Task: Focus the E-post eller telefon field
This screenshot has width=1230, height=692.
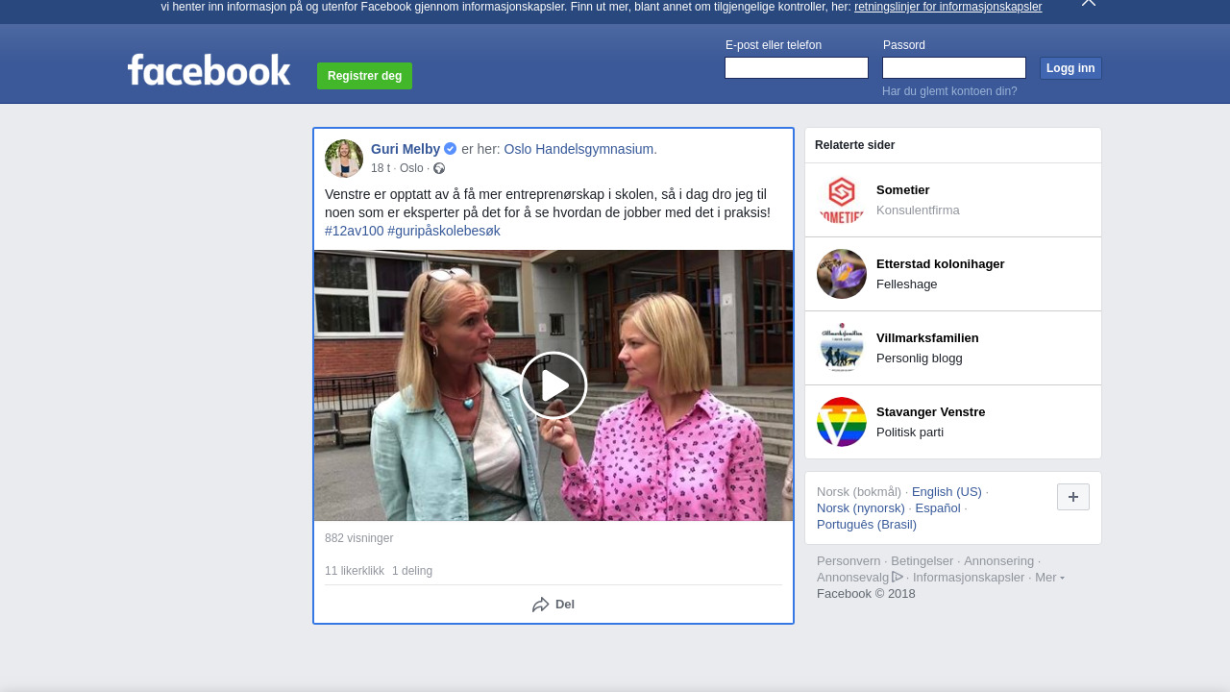Action: click(797, 67)
